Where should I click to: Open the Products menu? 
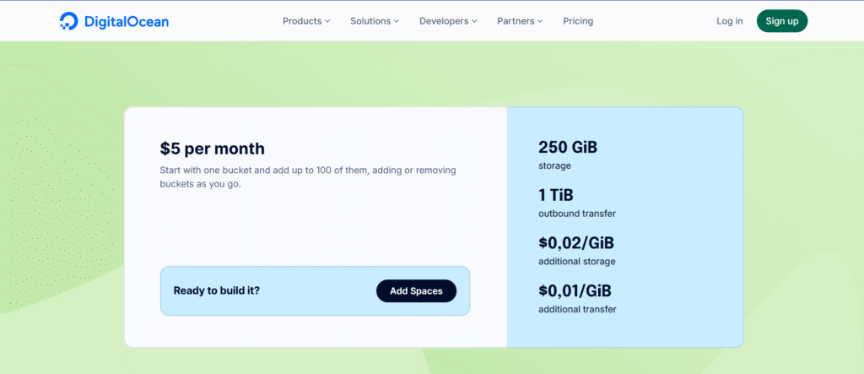[x=301, y=21]
